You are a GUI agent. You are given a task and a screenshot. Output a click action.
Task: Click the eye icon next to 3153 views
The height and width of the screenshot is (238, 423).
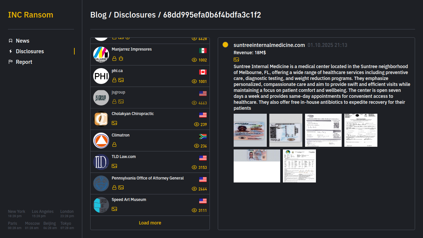pyautogui.click(x=194, y=168)
